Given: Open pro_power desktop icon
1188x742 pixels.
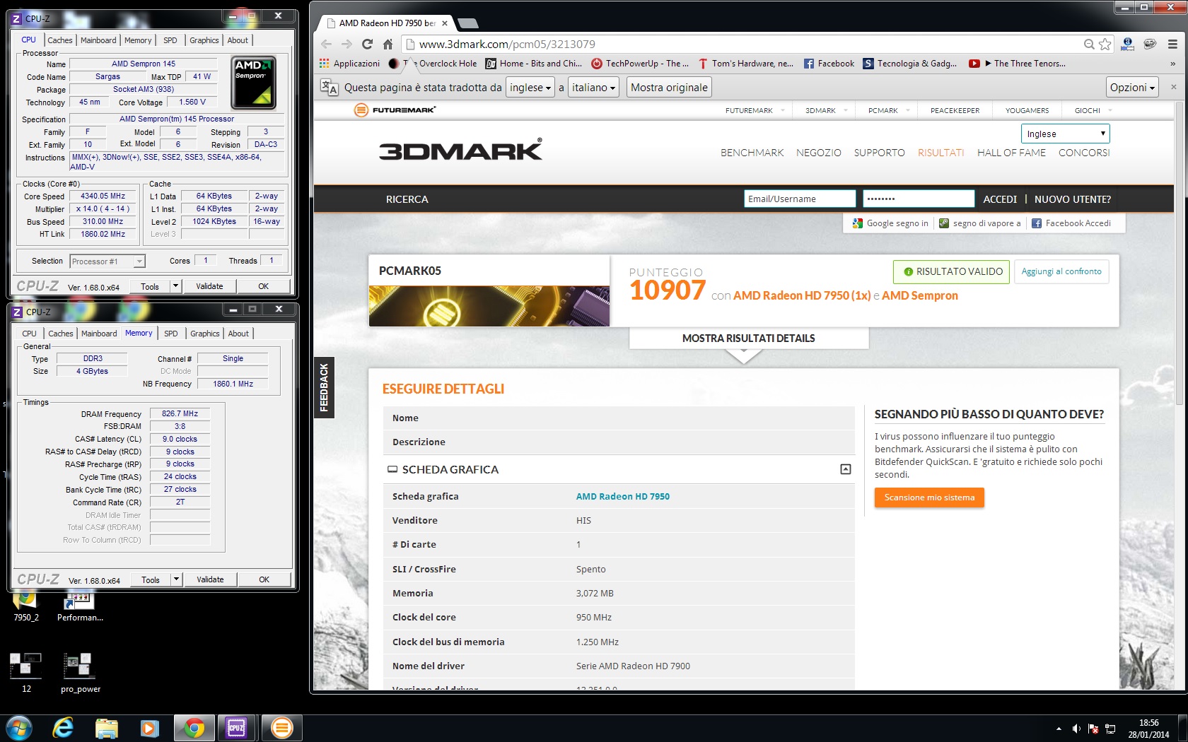Looking at the screenshot, I should point(80,671).
